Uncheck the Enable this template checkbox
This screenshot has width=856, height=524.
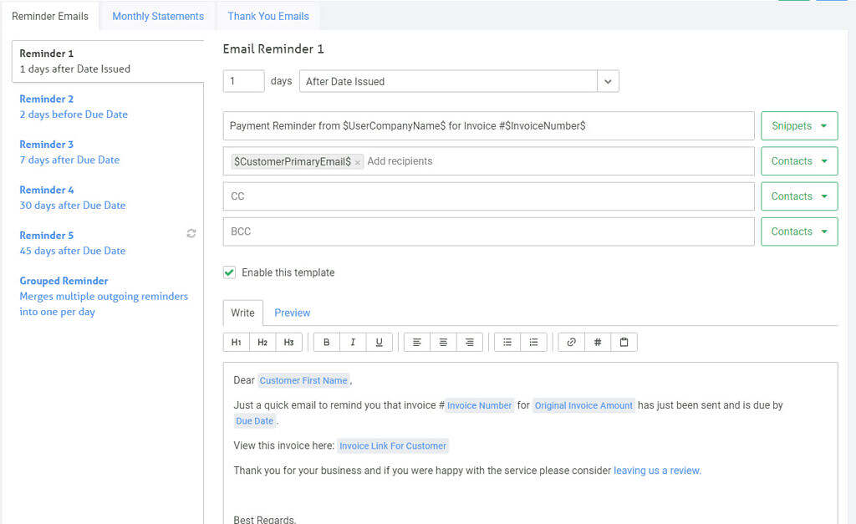229,272
